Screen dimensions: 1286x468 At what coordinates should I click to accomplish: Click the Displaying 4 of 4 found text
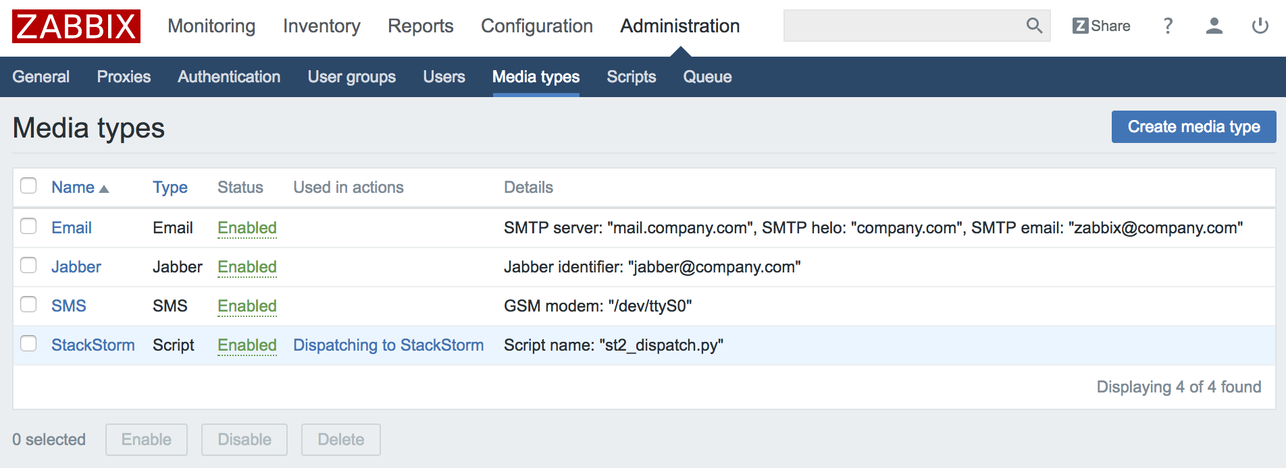pyautogui.click(x=1179, y=387)
